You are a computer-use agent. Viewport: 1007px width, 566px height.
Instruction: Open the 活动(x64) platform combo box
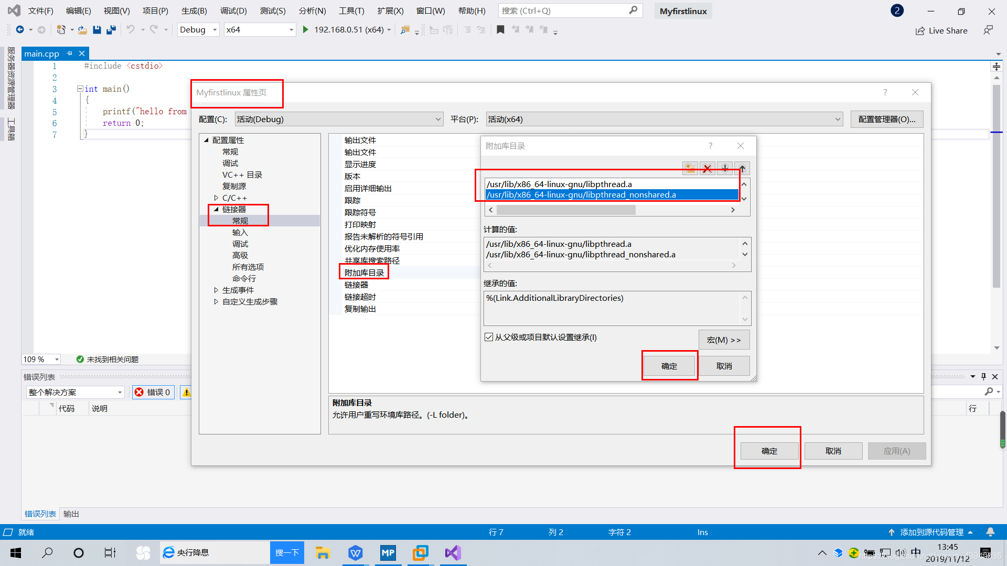click(664, 119)
